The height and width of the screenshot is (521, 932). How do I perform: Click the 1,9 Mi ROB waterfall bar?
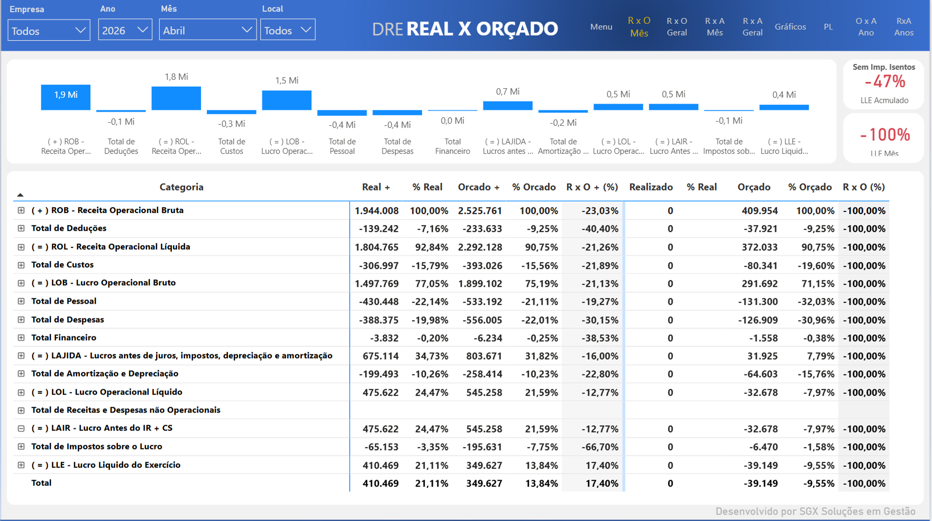66,97
